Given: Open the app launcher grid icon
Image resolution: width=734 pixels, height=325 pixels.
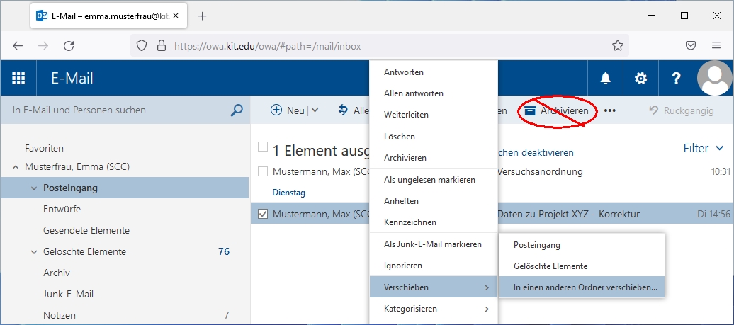Looking at the screenshot, I should point(19,79).
